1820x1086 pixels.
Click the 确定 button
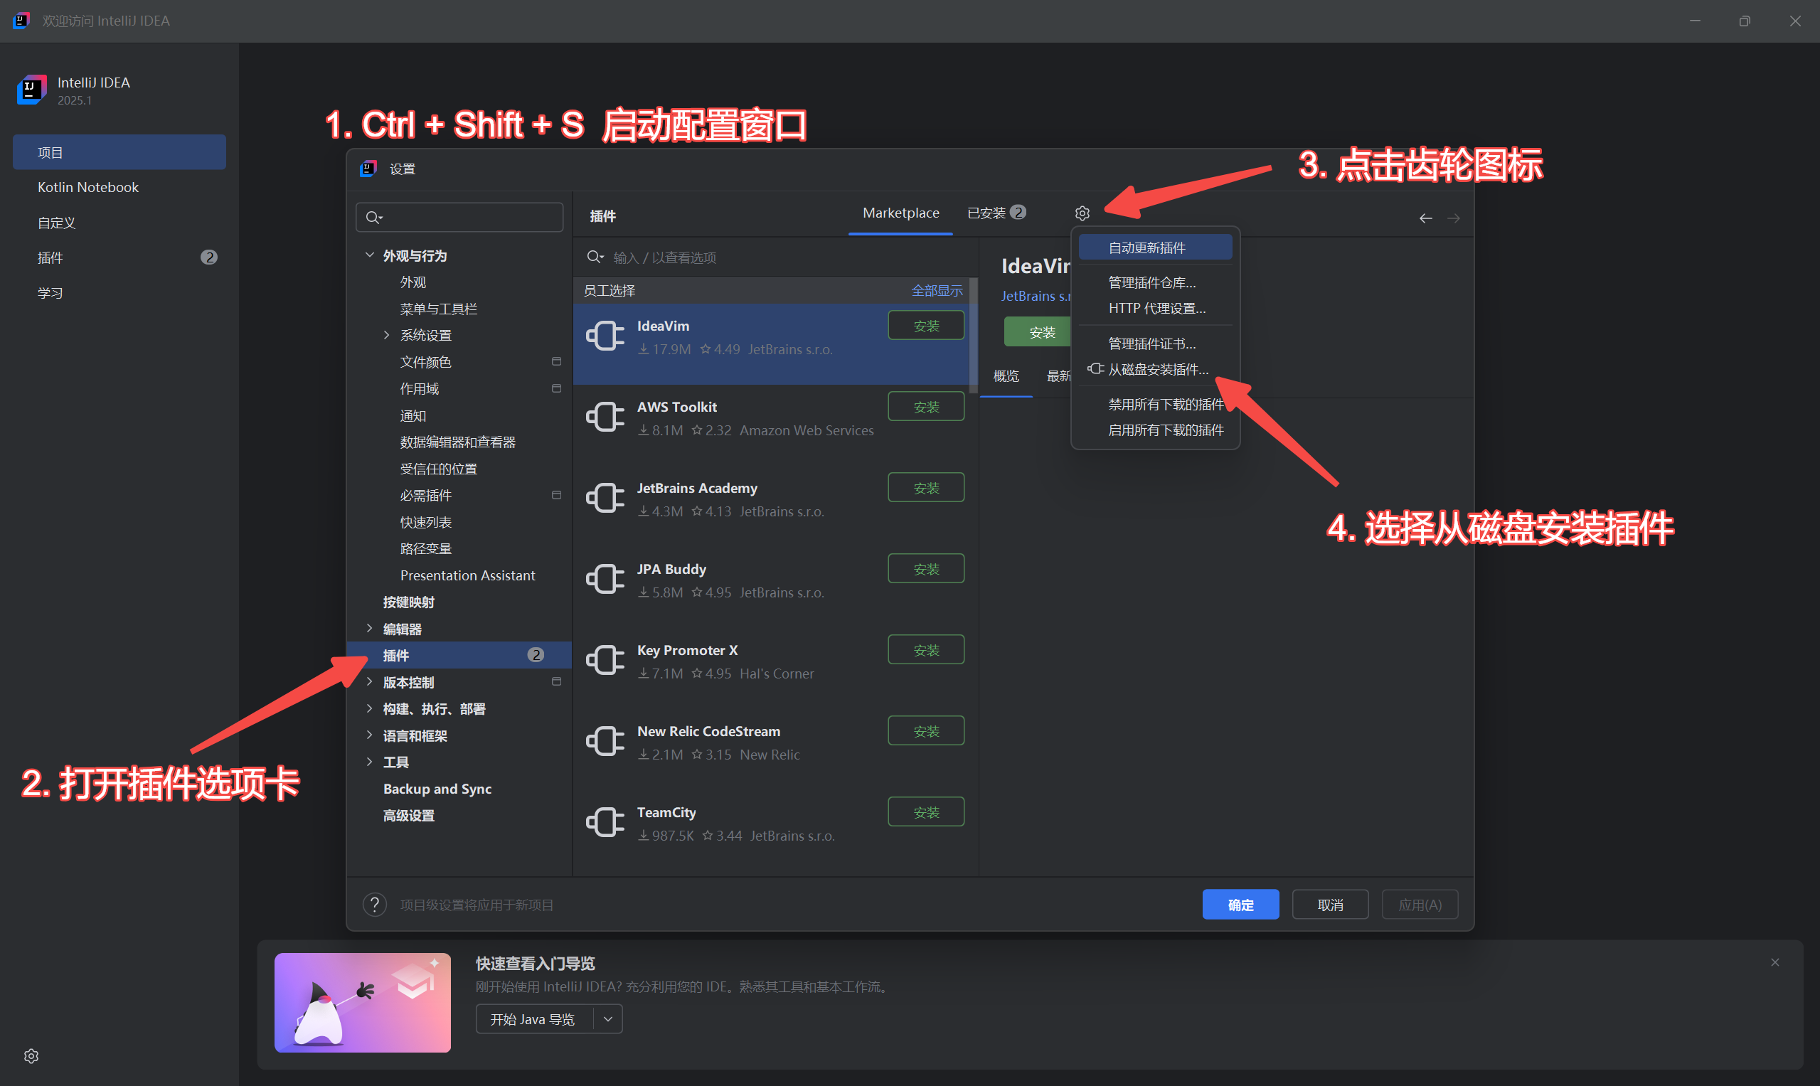(x=1240, y=905)
